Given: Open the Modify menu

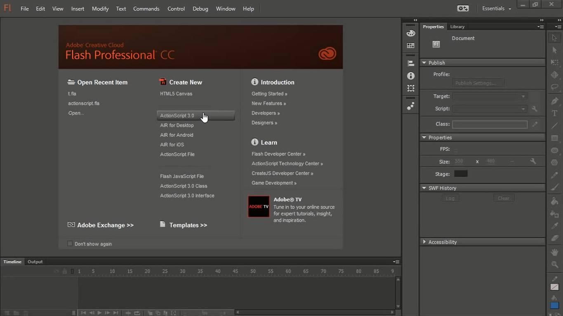Looking at the screenshot, I should (100, 9).
